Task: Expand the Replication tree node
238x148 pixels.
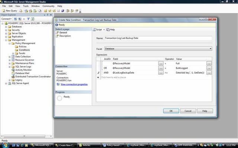Action: (6, 37)
